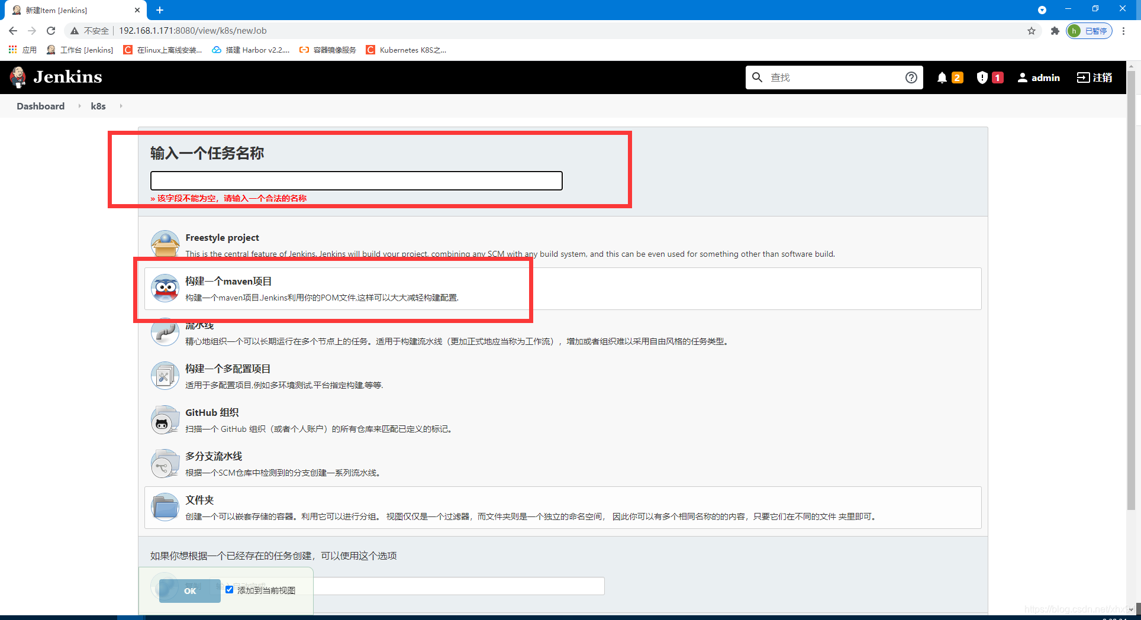Open the Freestyle project icon
Image resolution: width=1141 pixels, height=620 pixels.
coord(165,243)
